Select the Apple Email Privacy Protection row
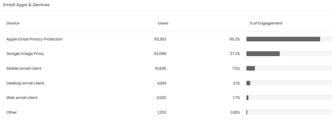The height and width of the screenshot is (122, 332). (x=167, y=39)
